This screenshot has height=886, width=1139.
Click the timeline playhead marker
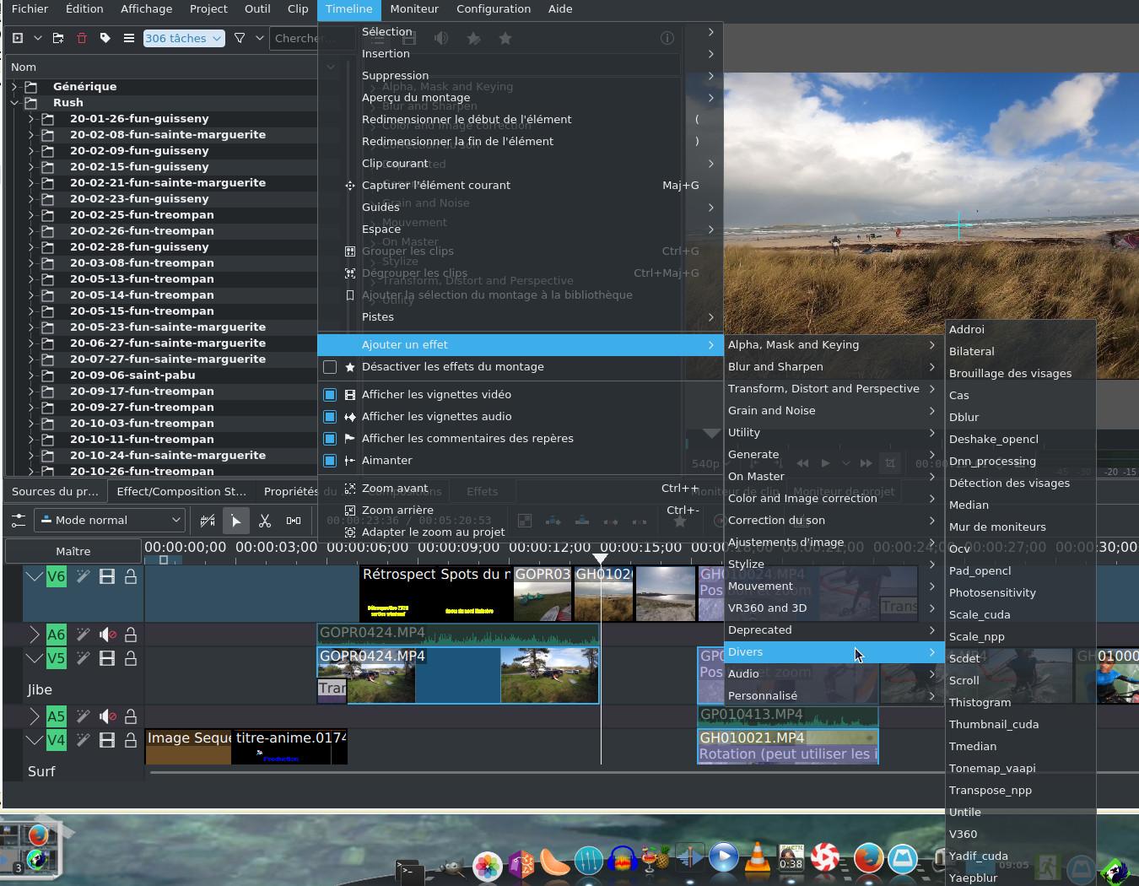click(600, 559)
